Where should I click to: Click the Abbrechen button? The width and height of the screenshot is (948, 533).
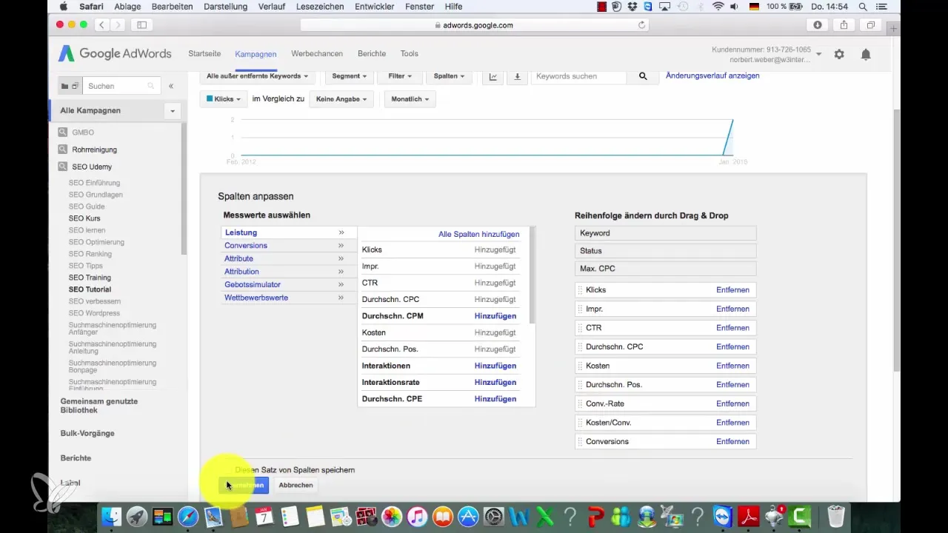296,485
